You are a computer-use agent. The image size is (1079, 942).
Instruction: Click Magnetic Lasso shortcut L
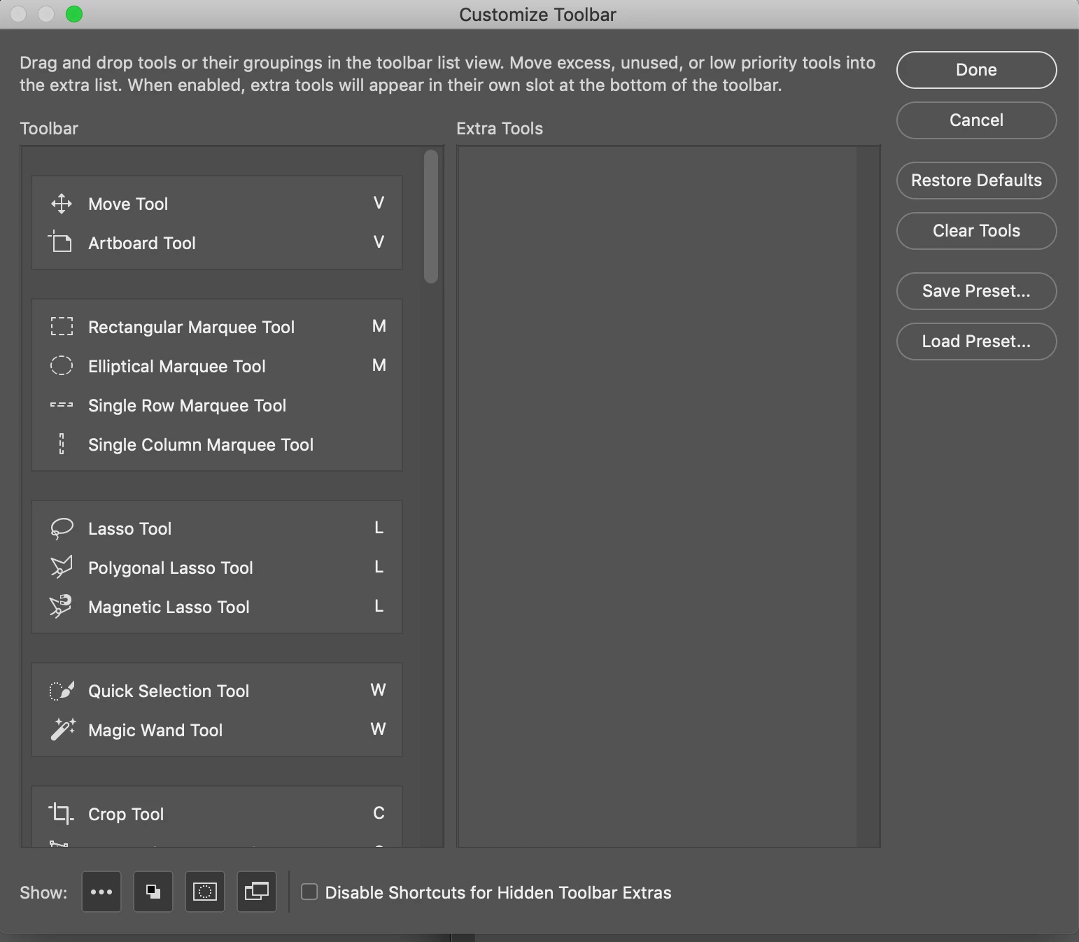click(379, 606)
